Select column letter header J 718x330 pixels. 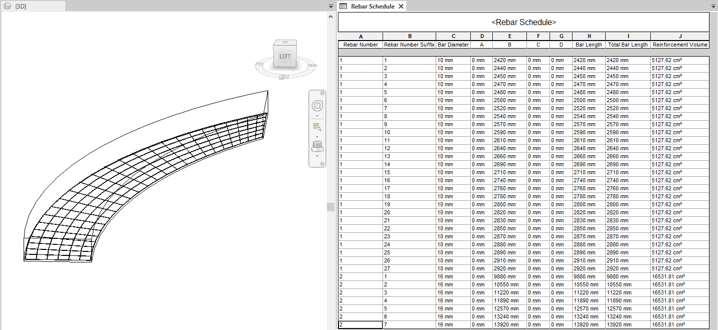click(x=680, y=37)
